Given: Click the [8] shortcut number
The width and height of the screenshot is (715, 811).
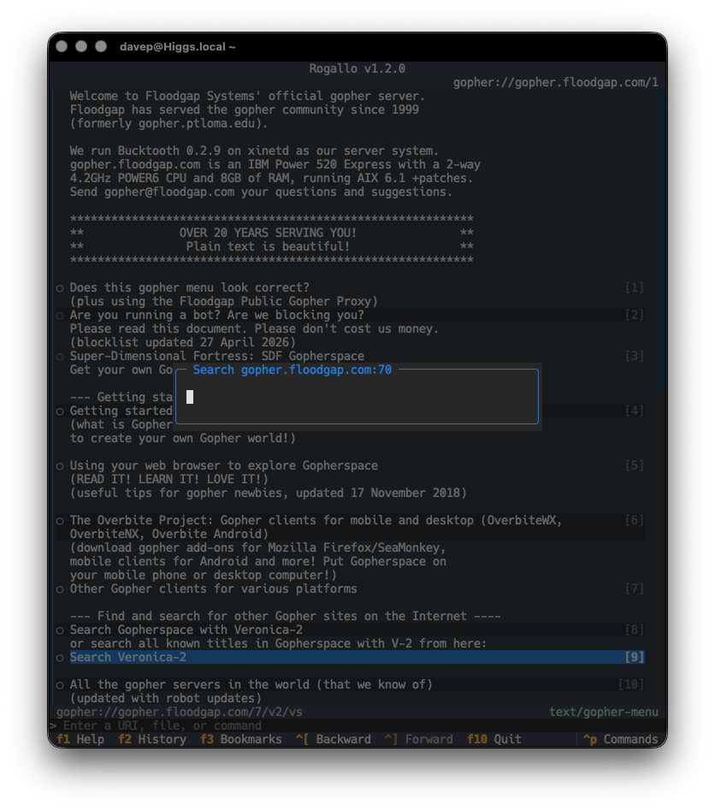Looking at the screenshot, I should [635, 630].
